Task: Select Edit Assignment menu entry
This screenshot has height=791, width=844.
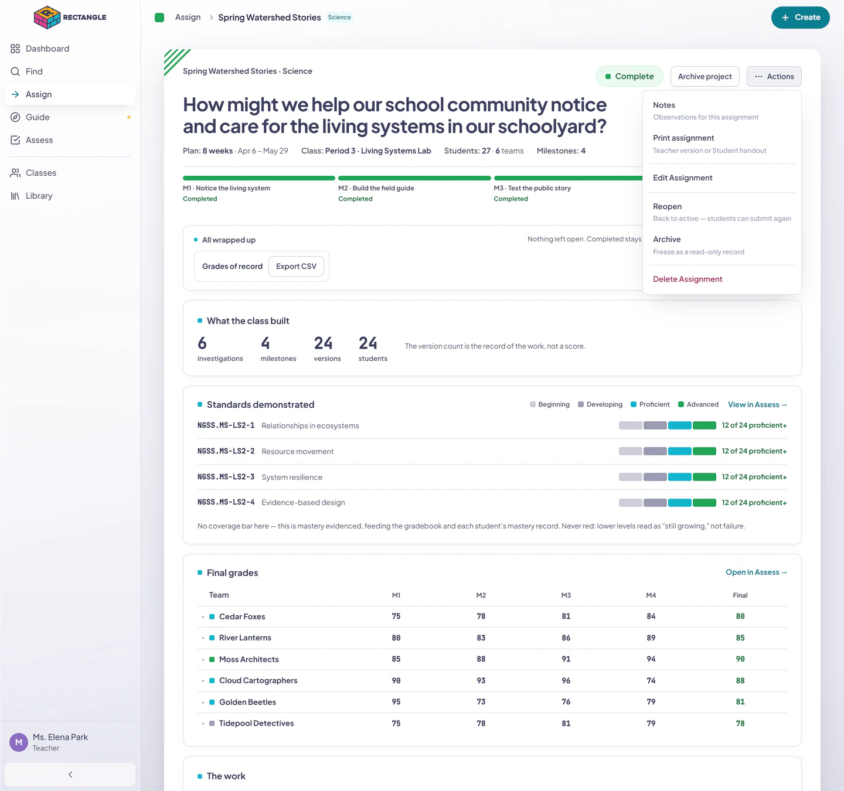Action: (x=722, y=178)
